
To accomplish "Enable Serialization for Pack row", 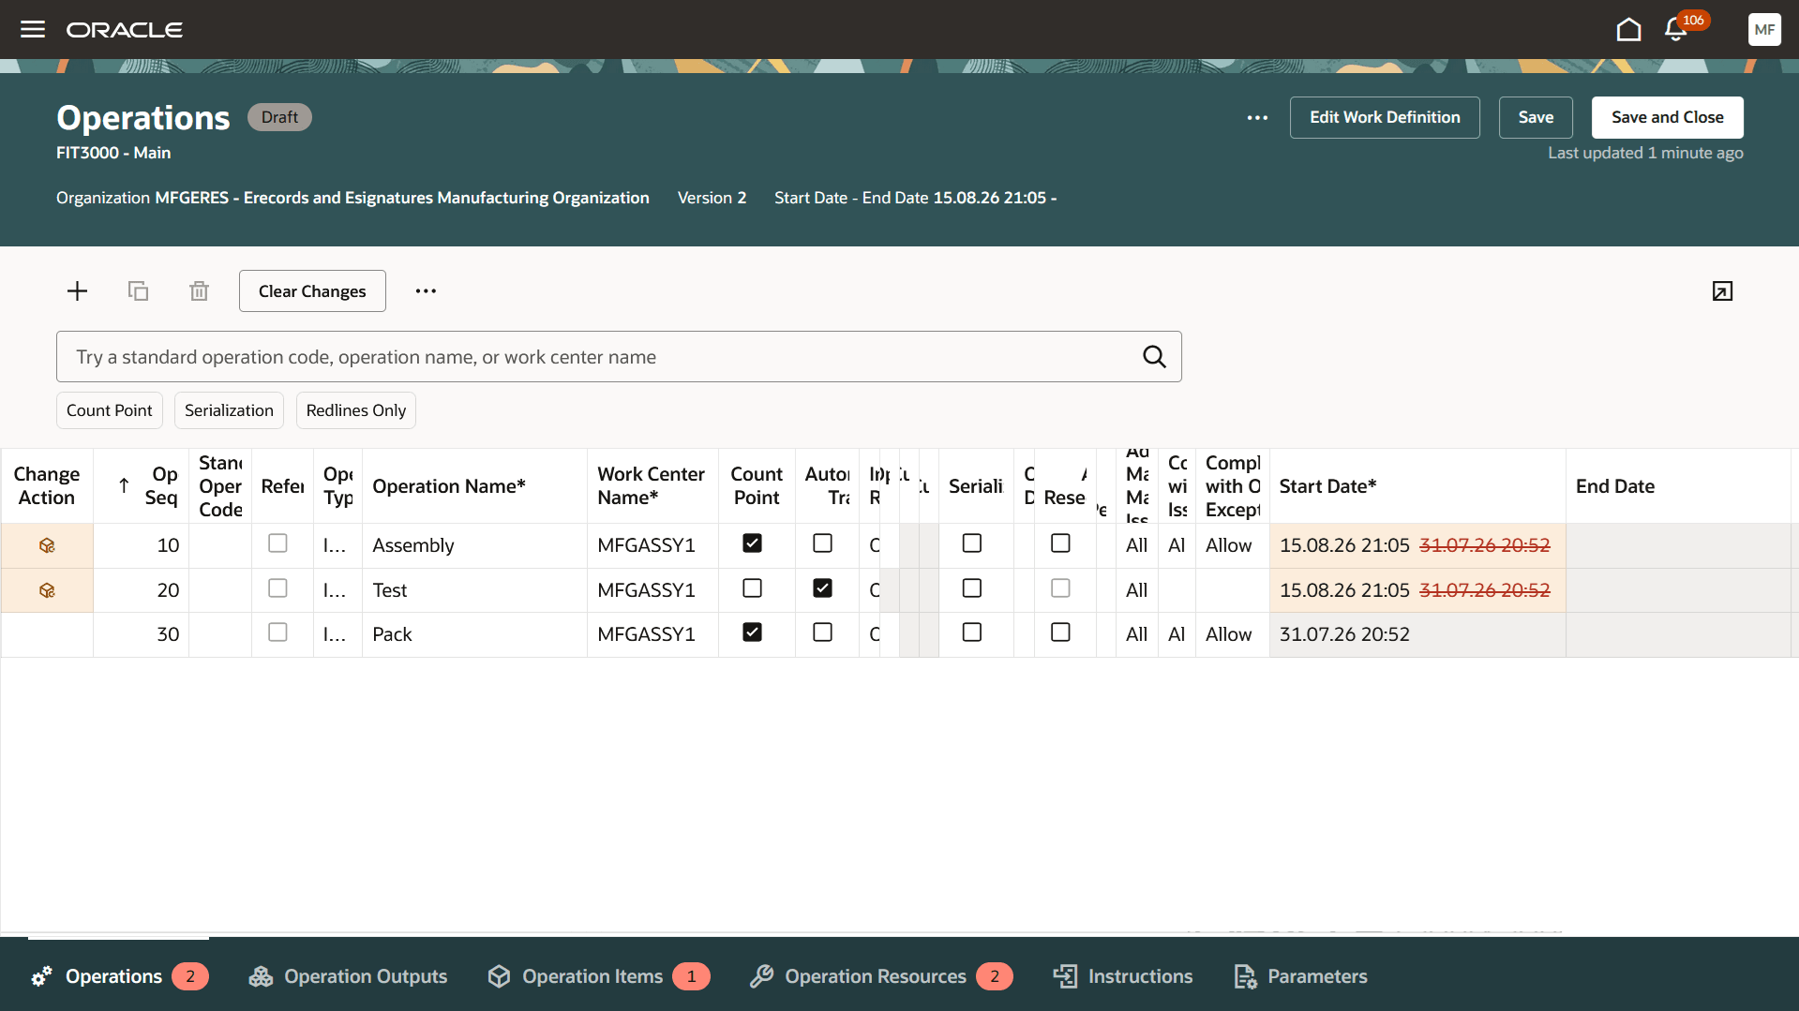I will click(972, 632).
